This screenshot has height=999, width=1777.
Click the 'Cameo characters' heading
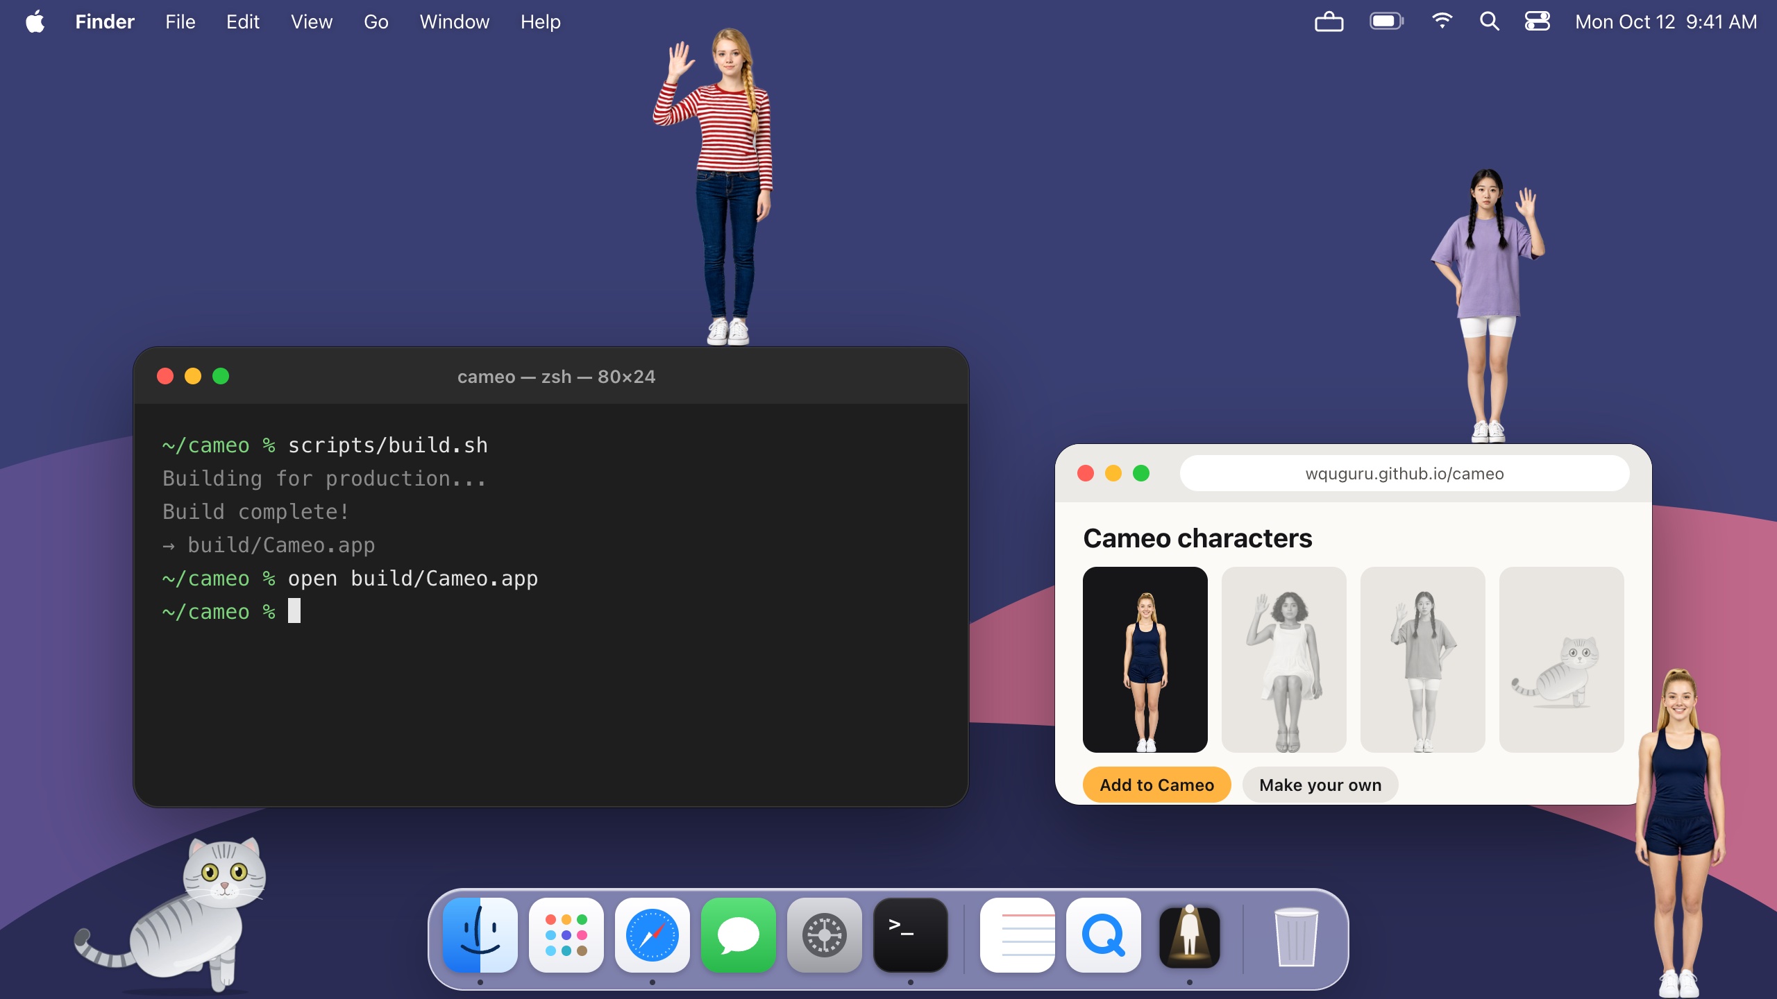pos(1197,538)
